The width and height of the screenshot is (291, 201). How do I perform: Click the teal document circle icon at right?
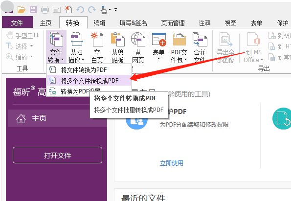coord(282,118)
